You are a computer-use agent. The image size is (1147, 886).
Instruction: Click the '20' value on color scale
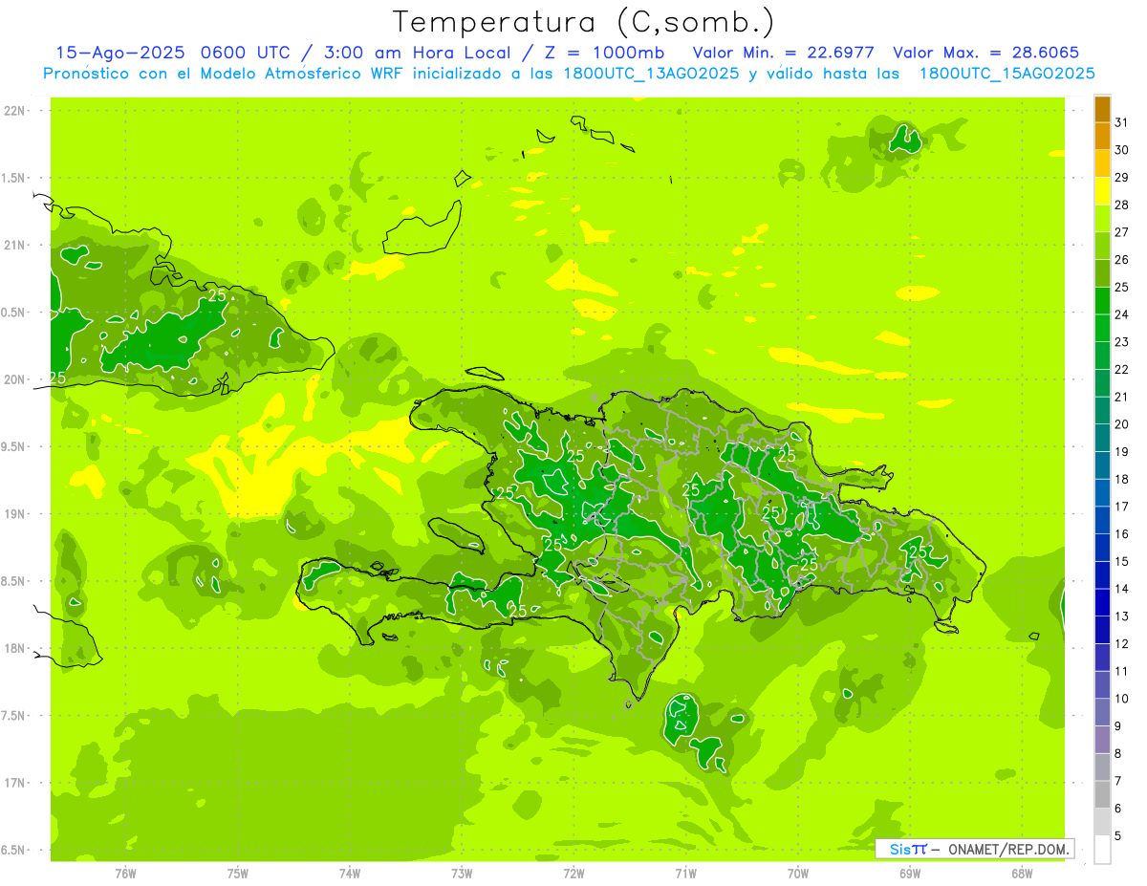pos(1122,424)
